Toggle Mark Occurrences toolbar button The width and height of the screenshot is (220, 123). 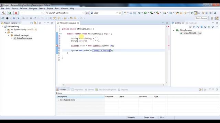point(196,13)
